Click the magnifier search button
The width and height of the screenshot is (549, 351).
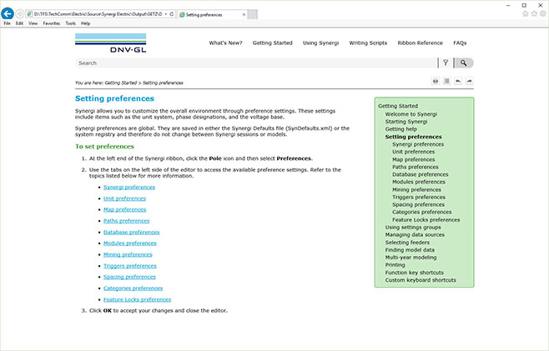pos(464,63)
